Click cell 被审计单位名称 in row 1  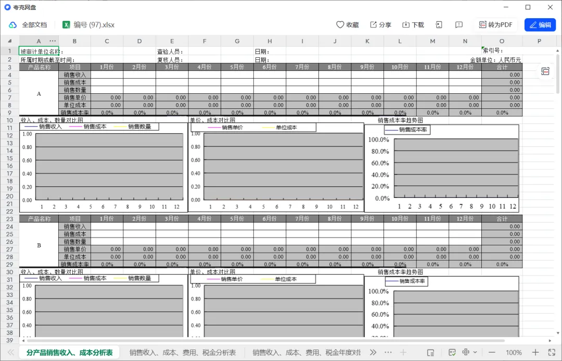coord(39,51)
